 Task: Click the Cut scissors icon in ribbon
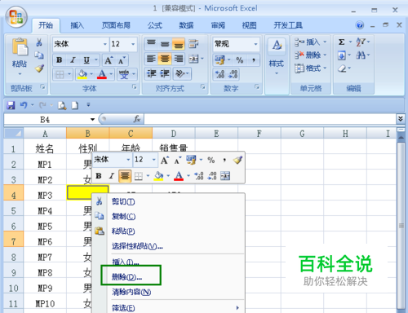(x=39, y=42)
